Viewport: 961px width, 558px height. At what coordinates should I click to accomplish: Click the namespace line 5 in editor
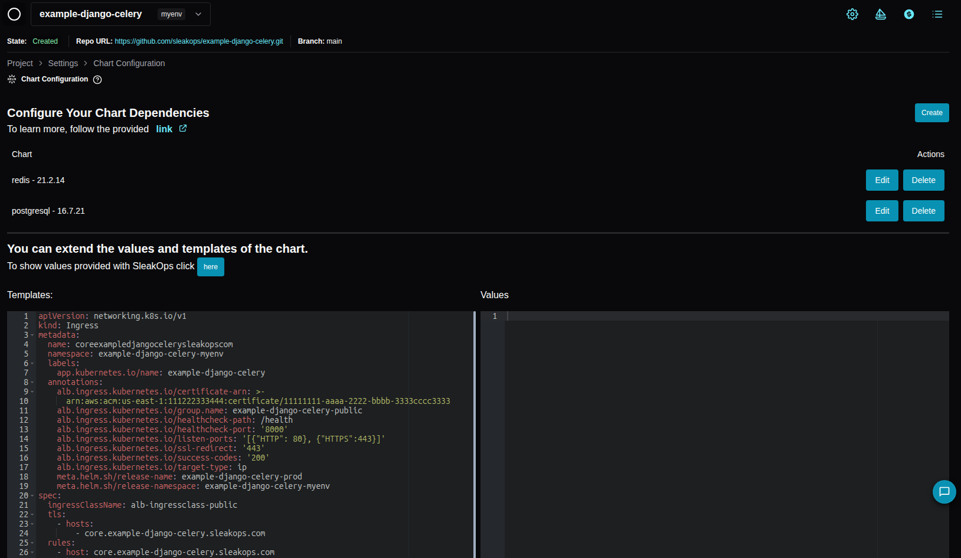point(136,354)
